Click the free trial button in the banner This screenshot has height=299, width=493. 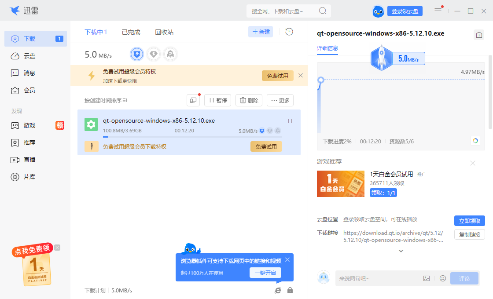[278, 76]
